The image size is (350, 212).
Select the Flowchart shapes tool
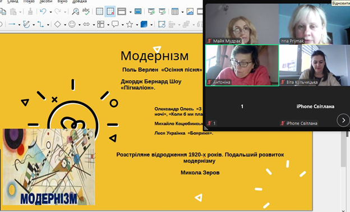pos(100,24)
